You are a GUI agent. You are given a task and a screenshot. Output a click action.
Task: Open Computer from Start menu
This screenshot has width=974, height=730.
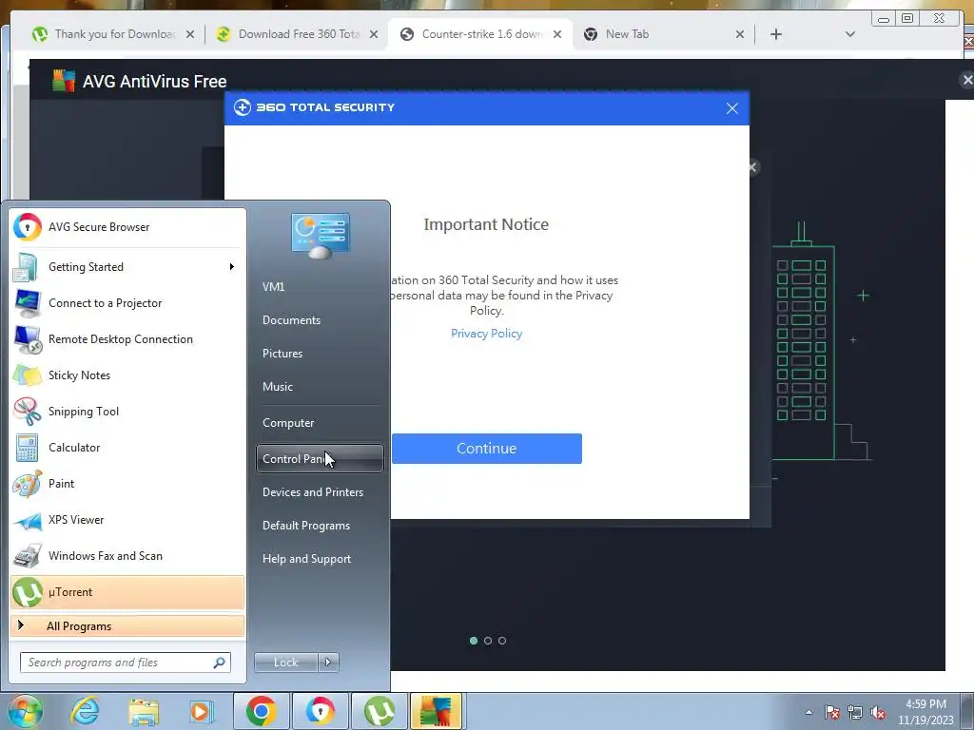pos(320,423)
